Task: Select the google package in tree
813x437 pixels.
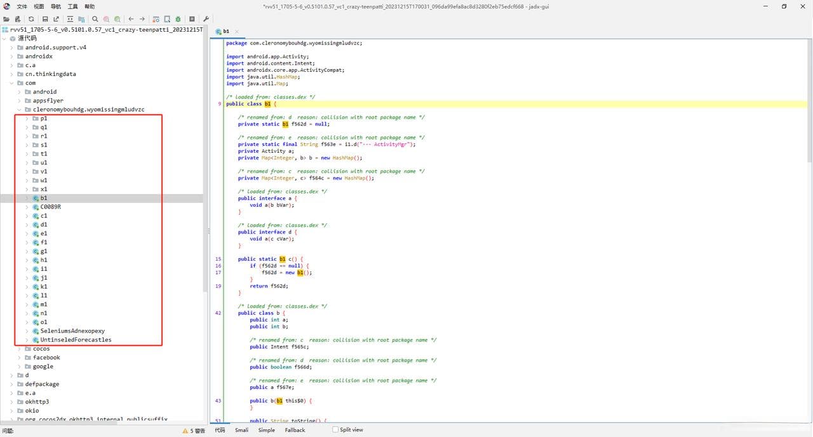Action: [43, 367]
